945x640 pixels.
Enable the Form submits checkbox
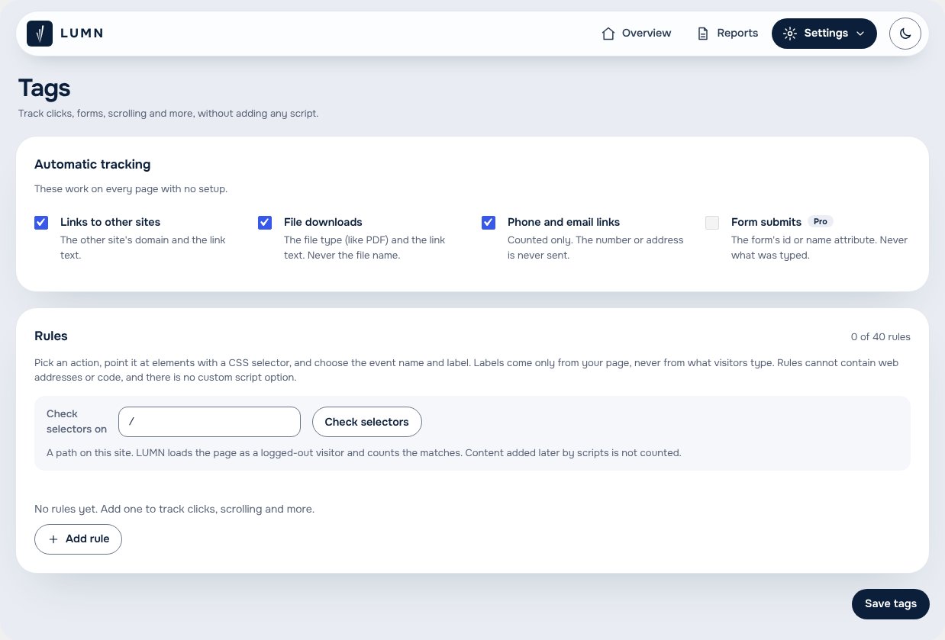point(712,223)
